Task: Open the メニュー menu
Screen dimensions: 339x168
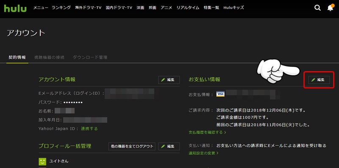Action: pos(40,8)
